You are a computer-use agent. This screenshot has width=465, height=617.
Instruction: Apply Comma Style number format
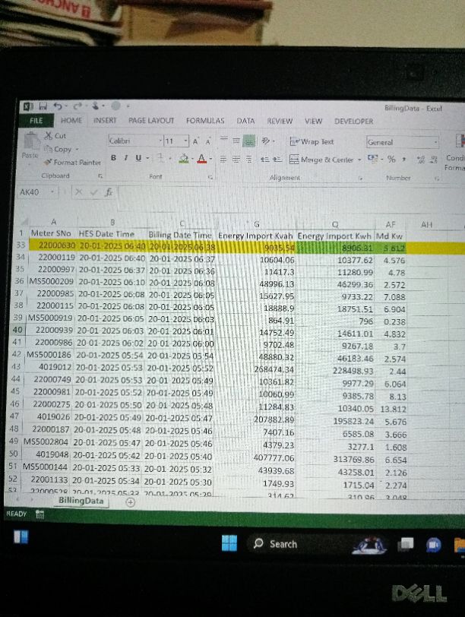pyautogui.click(x=404, y=159)
